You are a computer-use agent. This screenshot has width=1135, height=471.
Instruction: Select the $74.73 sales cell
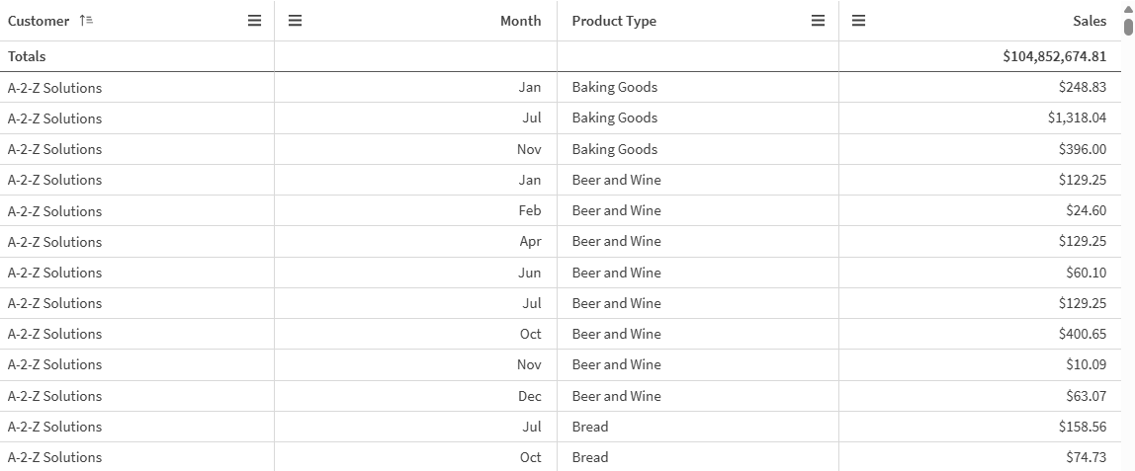pyautogui.click(x=1086, y=457)
